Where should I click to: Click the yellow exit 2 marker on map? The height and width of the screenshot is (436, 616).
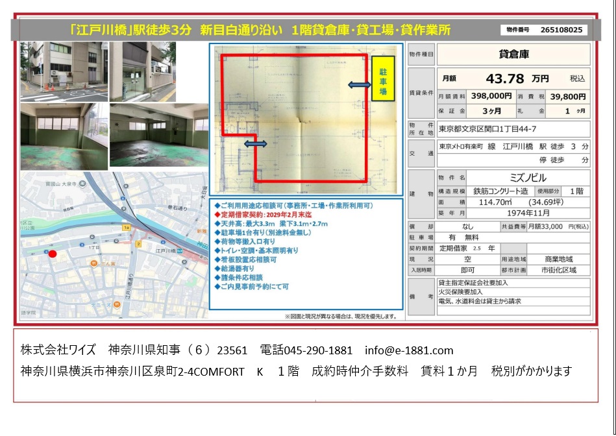tap(138, 244)
